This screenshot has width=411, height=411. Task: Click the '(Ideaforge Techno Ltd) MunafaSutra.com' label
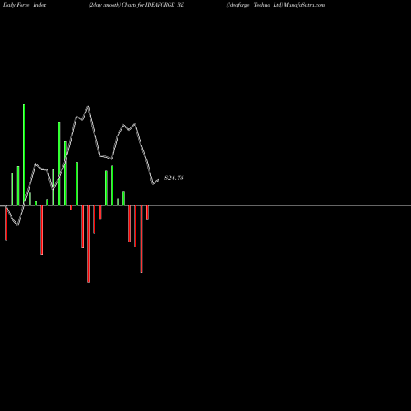coord(275,5)
